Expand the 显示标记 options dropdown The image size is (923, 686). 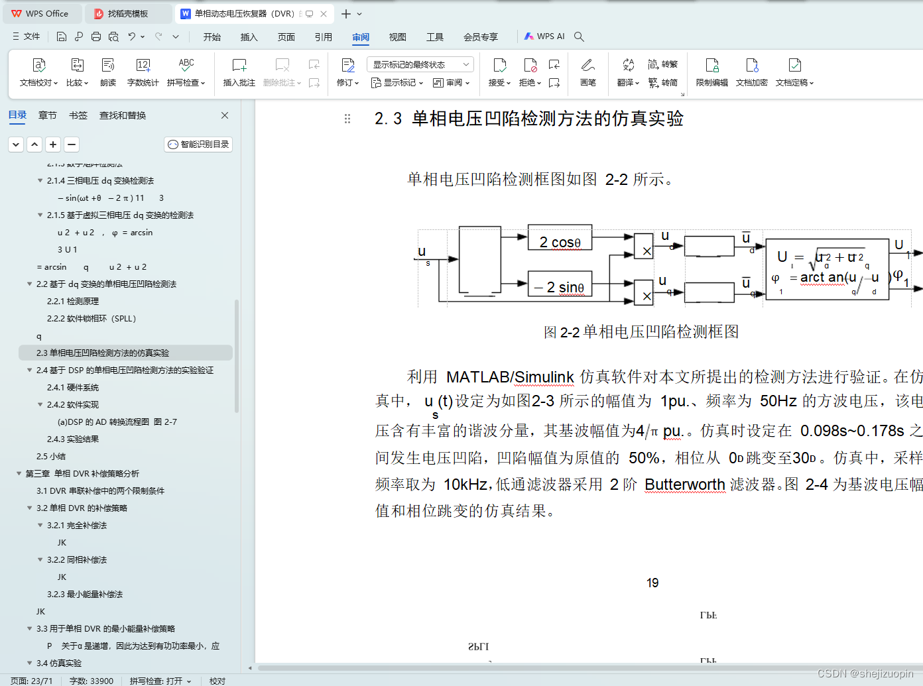397,83
